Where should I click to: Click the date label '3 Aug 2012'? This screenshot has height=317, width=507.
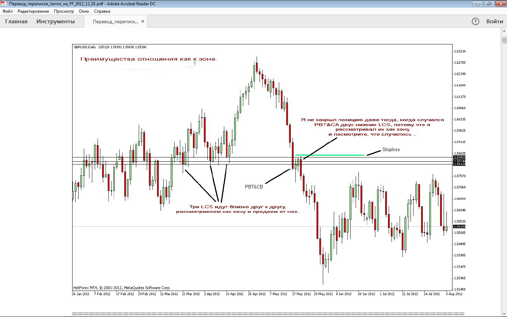point(454,294)
